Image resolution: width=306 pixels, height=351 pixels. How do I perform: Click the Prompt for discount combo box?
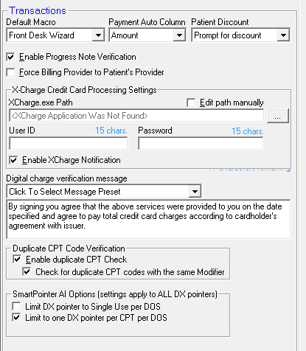click(234, 35)
